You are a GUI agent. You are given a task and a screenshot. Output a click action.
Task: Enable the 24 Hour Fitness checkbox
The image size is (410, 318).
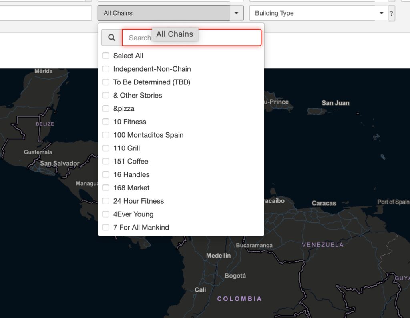(106, 201)
